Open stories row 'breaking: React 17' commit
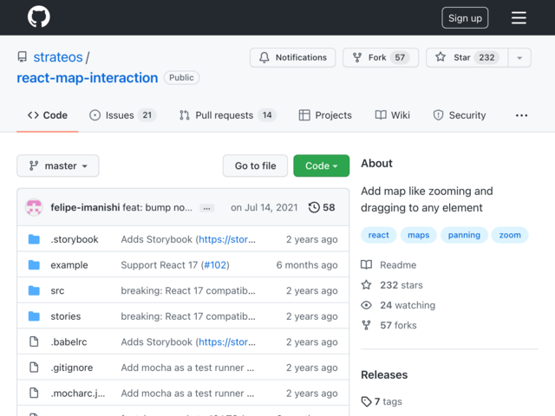Screen dimensions: 555x416 tap(188, 316)
